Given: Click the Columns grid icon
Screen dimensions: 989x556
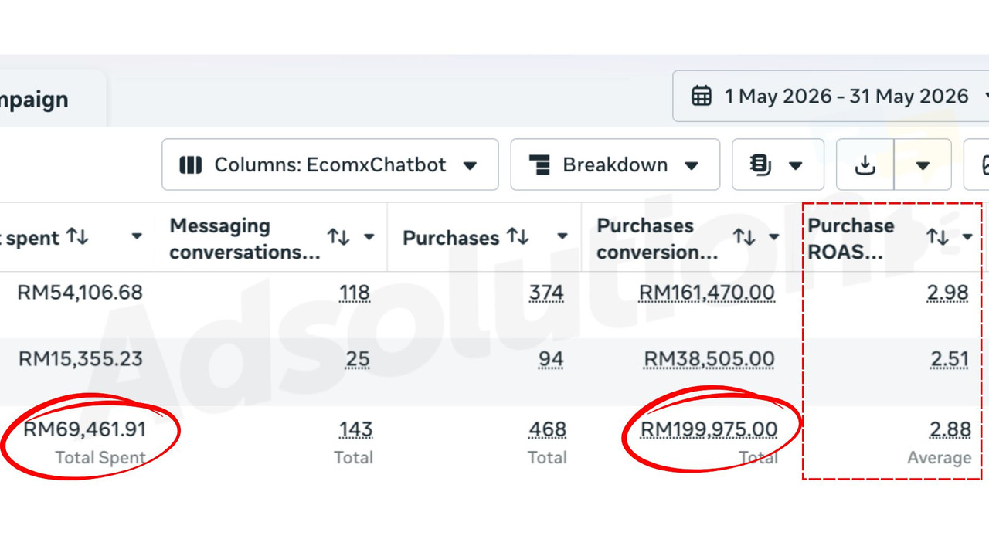Looking at the screenshot, I should [x=190, y=164].
